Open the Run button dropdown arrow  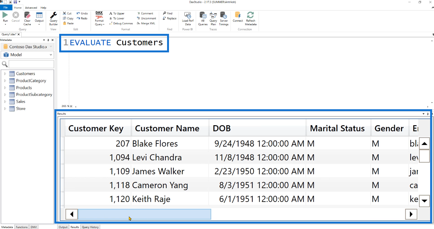(5, 24)
